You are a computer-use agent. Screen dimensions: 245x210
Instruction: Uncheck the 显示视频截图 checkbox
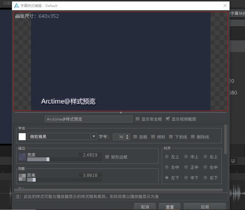click(x=168, y=119)
